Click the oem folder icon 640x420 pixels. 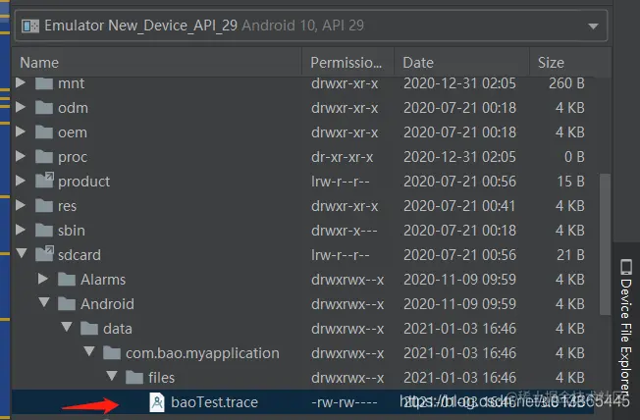click(x=44, y=132)
